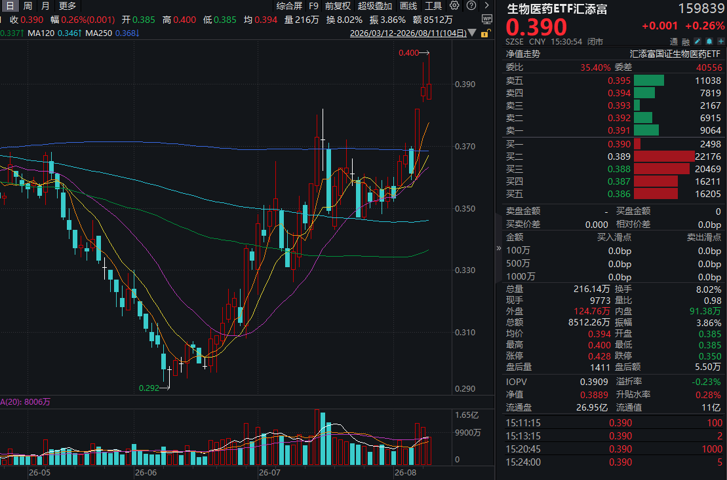
Task: Set a price alert with bell icon
Action: coord(709,42)
